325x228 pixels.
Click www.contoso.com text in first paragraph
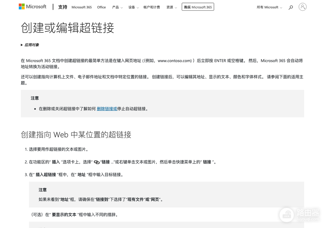coord(175,61)
